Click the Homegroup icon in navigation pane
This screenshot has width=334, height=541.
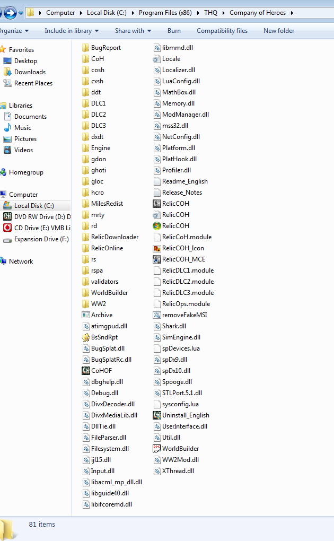click(3, 172)
